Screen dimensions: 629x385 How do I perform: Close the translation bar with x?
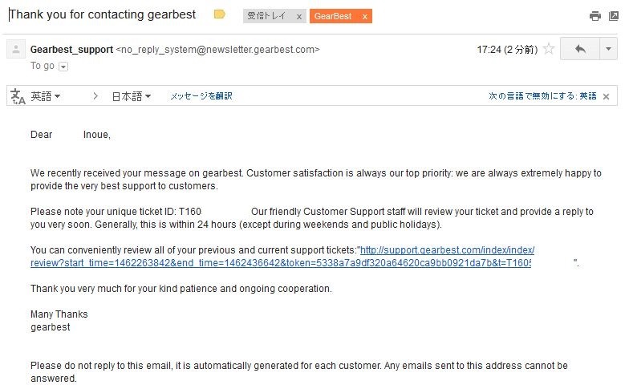607,96
